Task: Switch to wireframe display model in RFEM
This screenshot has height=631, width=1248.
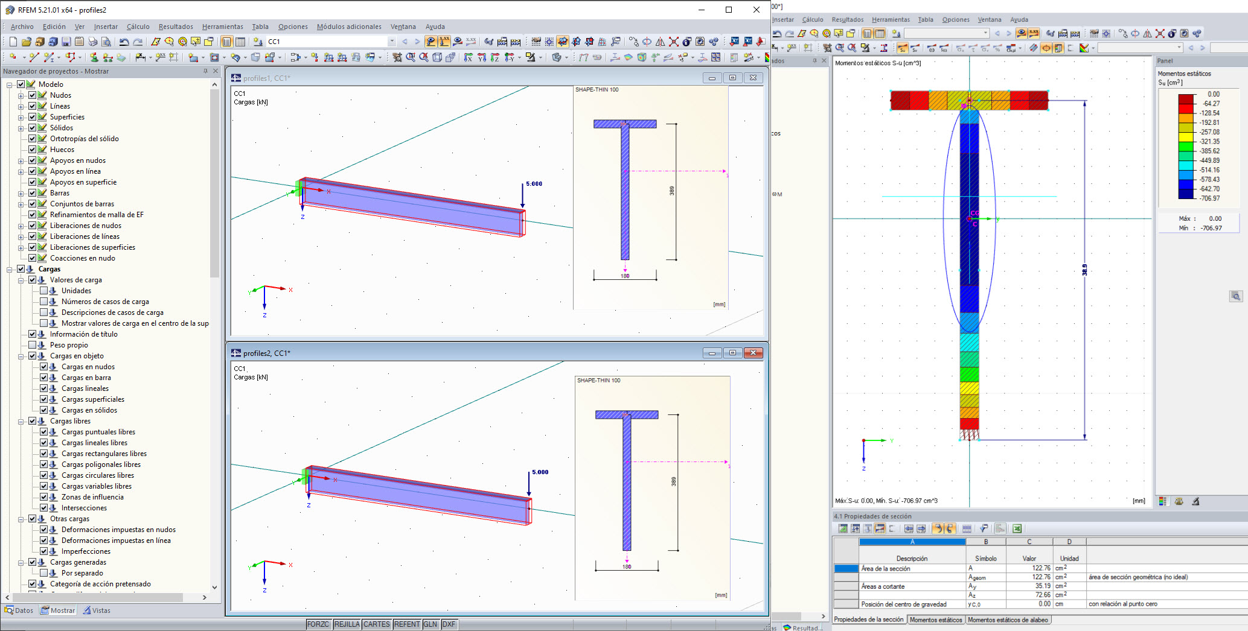Action: 437,57
